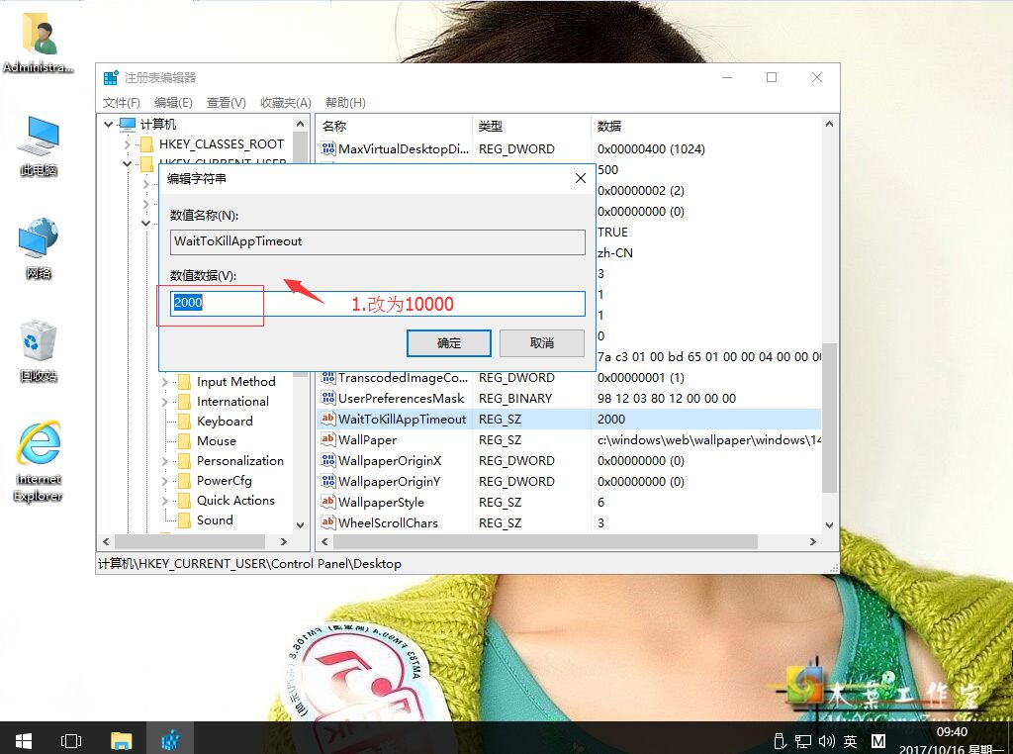Click the 确定 button in dialog
Image resolution: width=1013 pixels, height=754 pixels.
(x=449, y=342)
